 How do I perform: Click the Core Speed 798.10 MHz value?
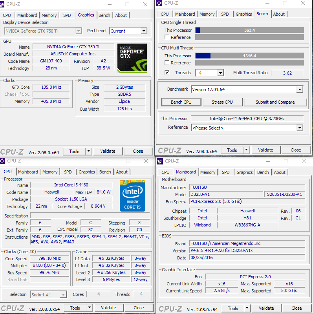point(49,258)
